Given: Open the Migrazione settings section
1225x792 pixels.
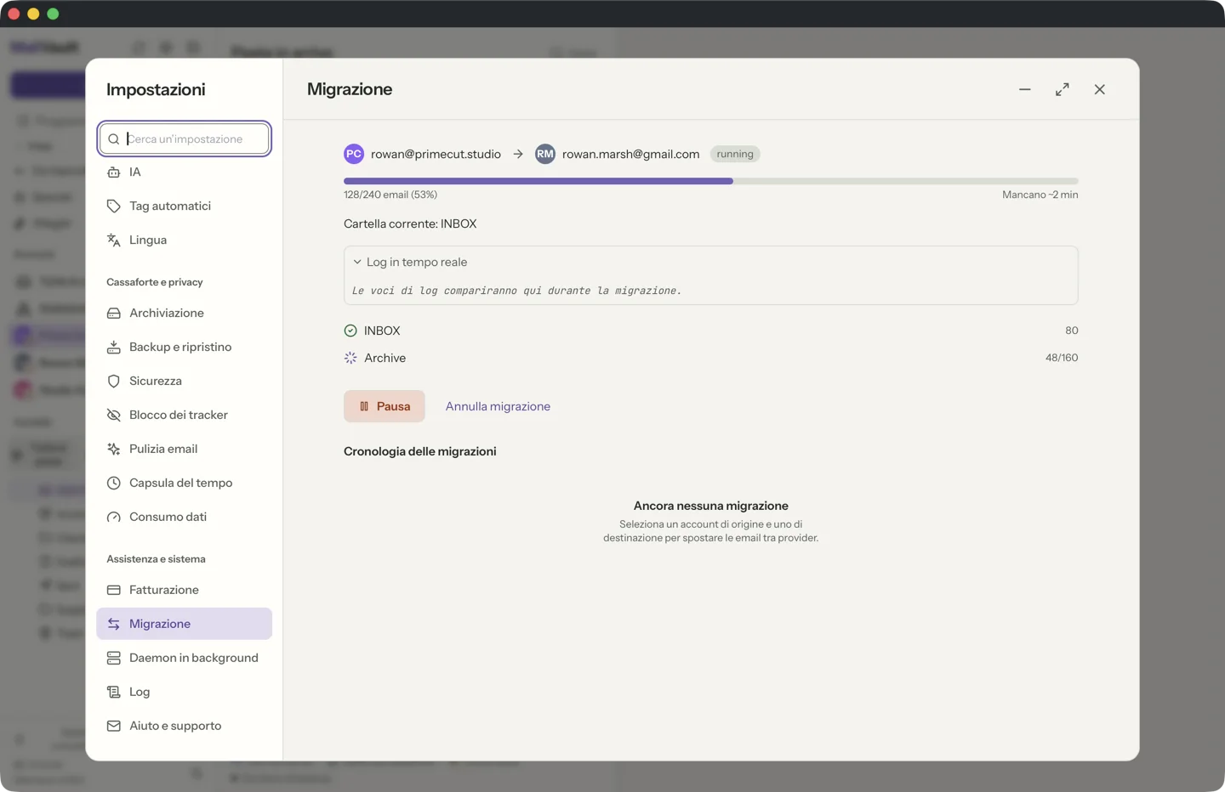Looking at the screenshot, I should pos(184,624).
